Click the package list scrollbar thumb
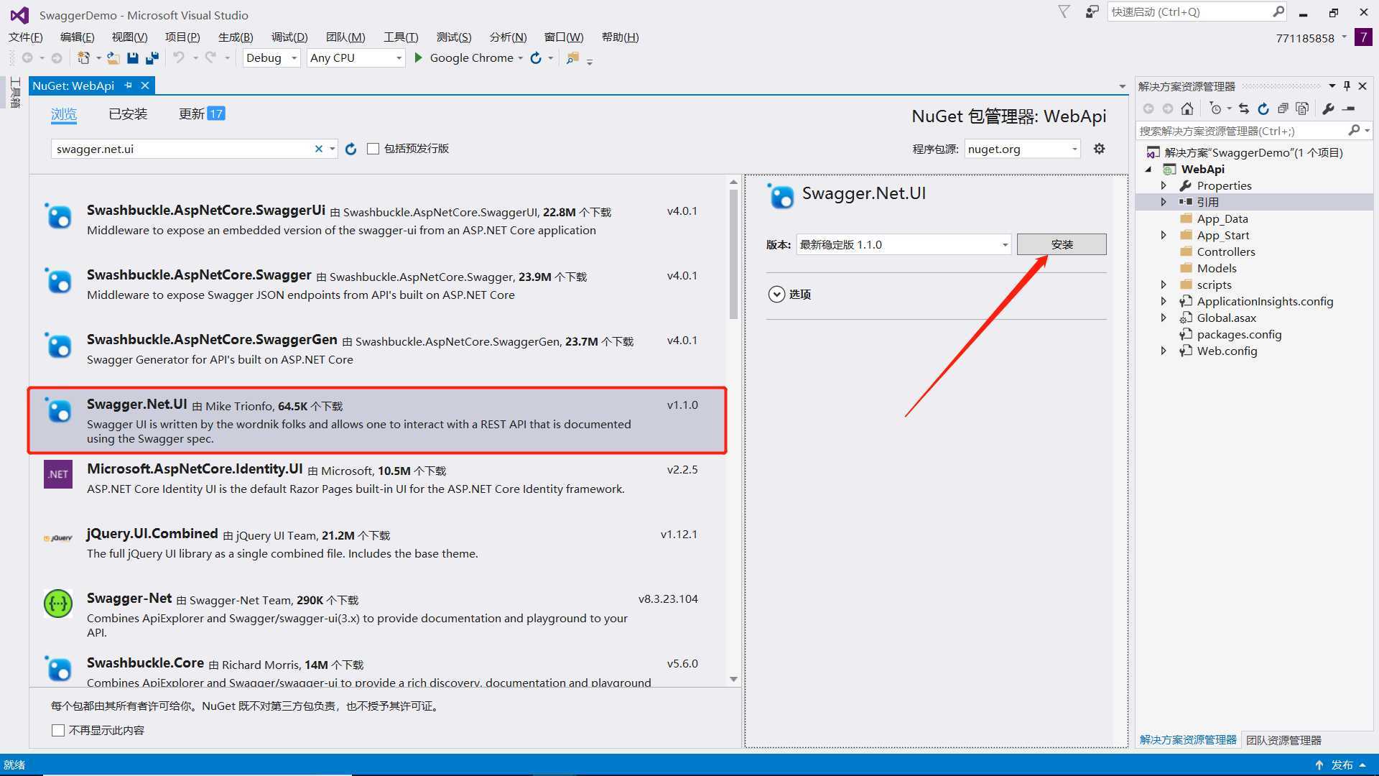The height and width of the screenshot is (776, 1379). click(733, 254)
